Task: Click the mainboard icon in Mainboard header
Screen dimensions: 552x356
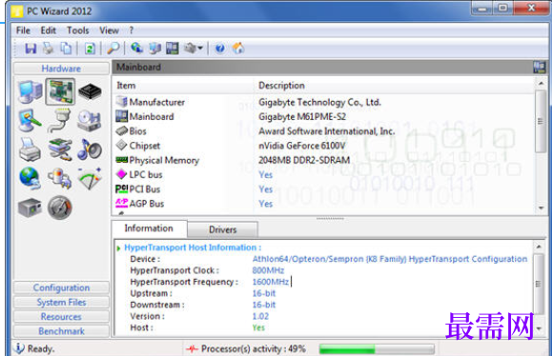Action: (539, 68)
